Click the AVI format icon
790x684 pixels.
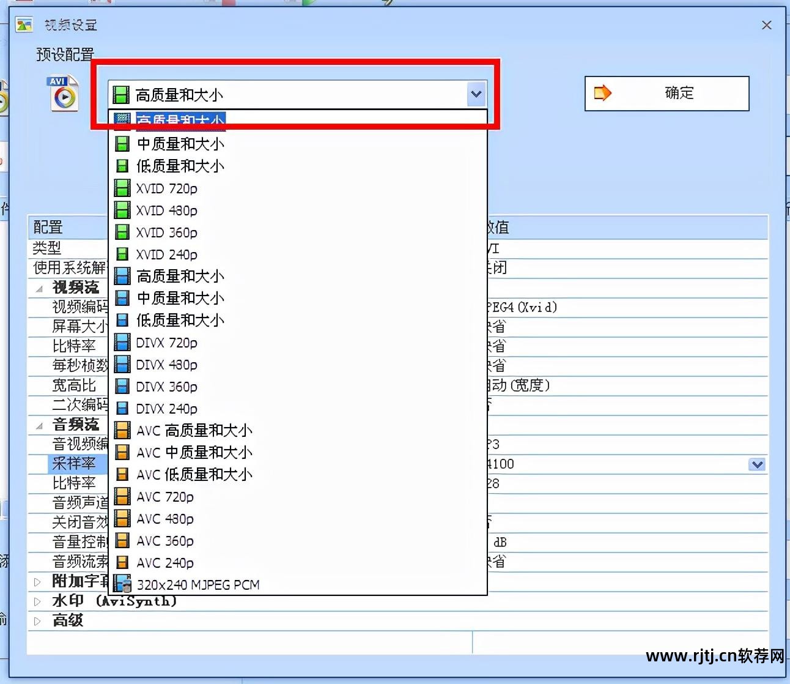coord(64,93)
